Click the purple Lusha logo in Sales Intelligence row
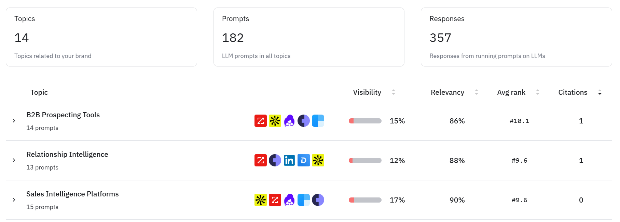 click(x=289, y=200)
